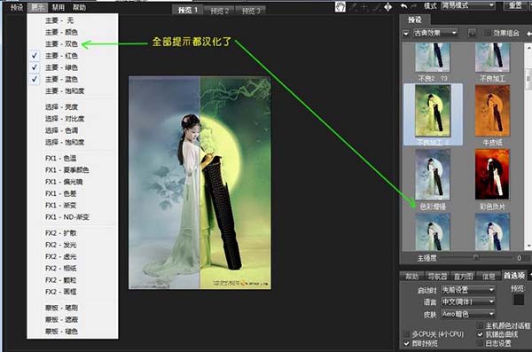The width and height of the screenshot is (532, 352).
Task: Open the 禁用 menu
Action: [58, 7]
